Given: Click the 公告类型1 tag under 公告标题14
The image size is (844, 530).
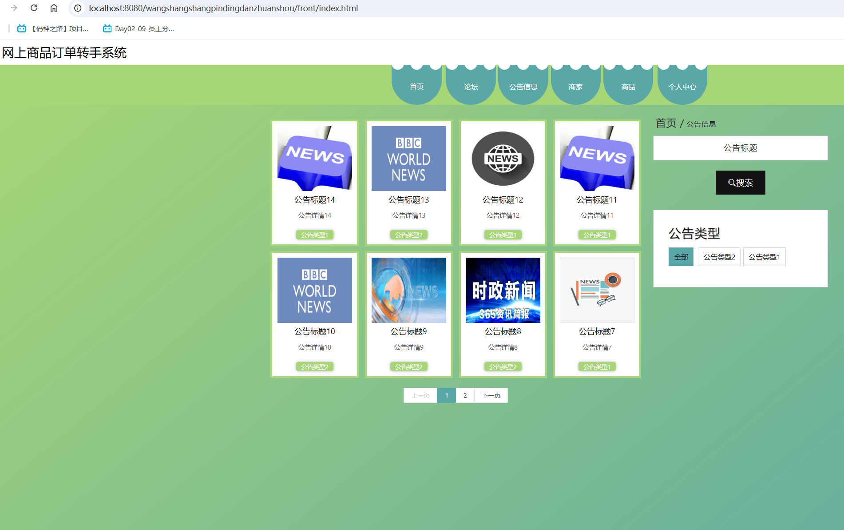Looking at the screenshot, I should coord(315,235).
